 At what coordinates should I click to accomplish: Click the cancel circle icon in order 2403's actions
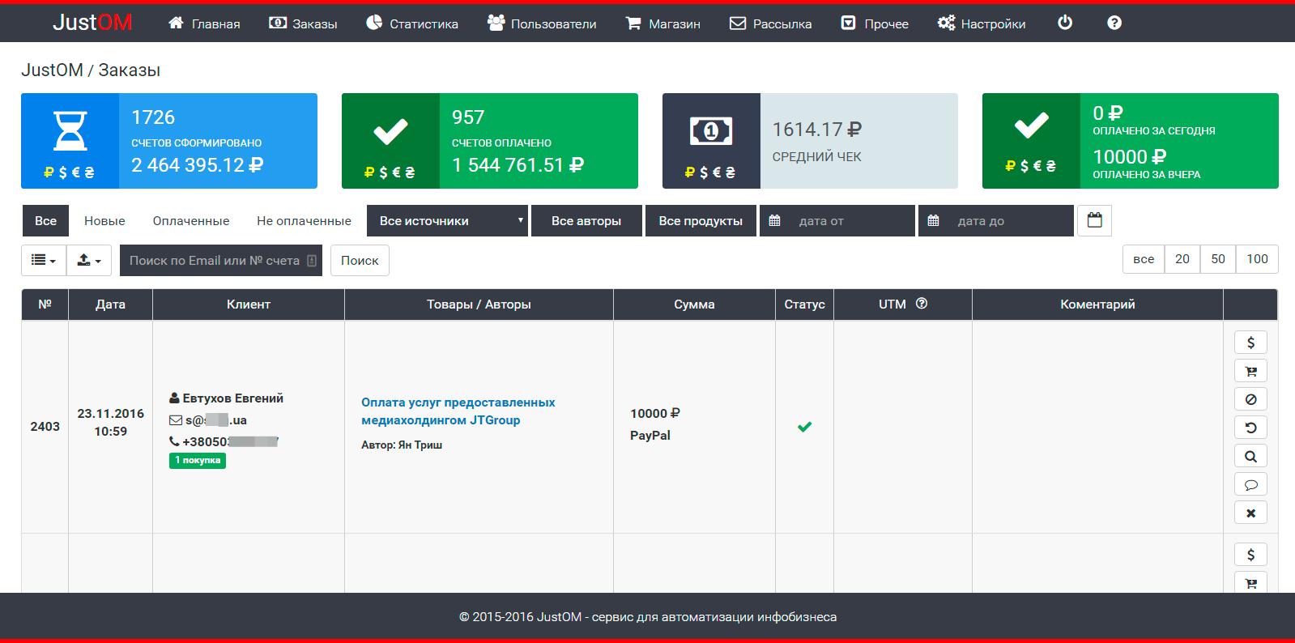tap(1250, 399)
